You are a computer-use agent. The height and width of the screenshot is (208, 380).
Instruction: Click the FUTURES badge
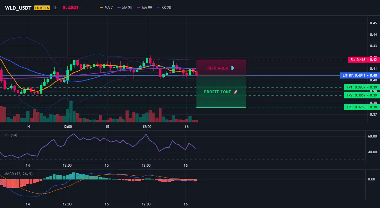pyautogui.click(x=42, y=8)
